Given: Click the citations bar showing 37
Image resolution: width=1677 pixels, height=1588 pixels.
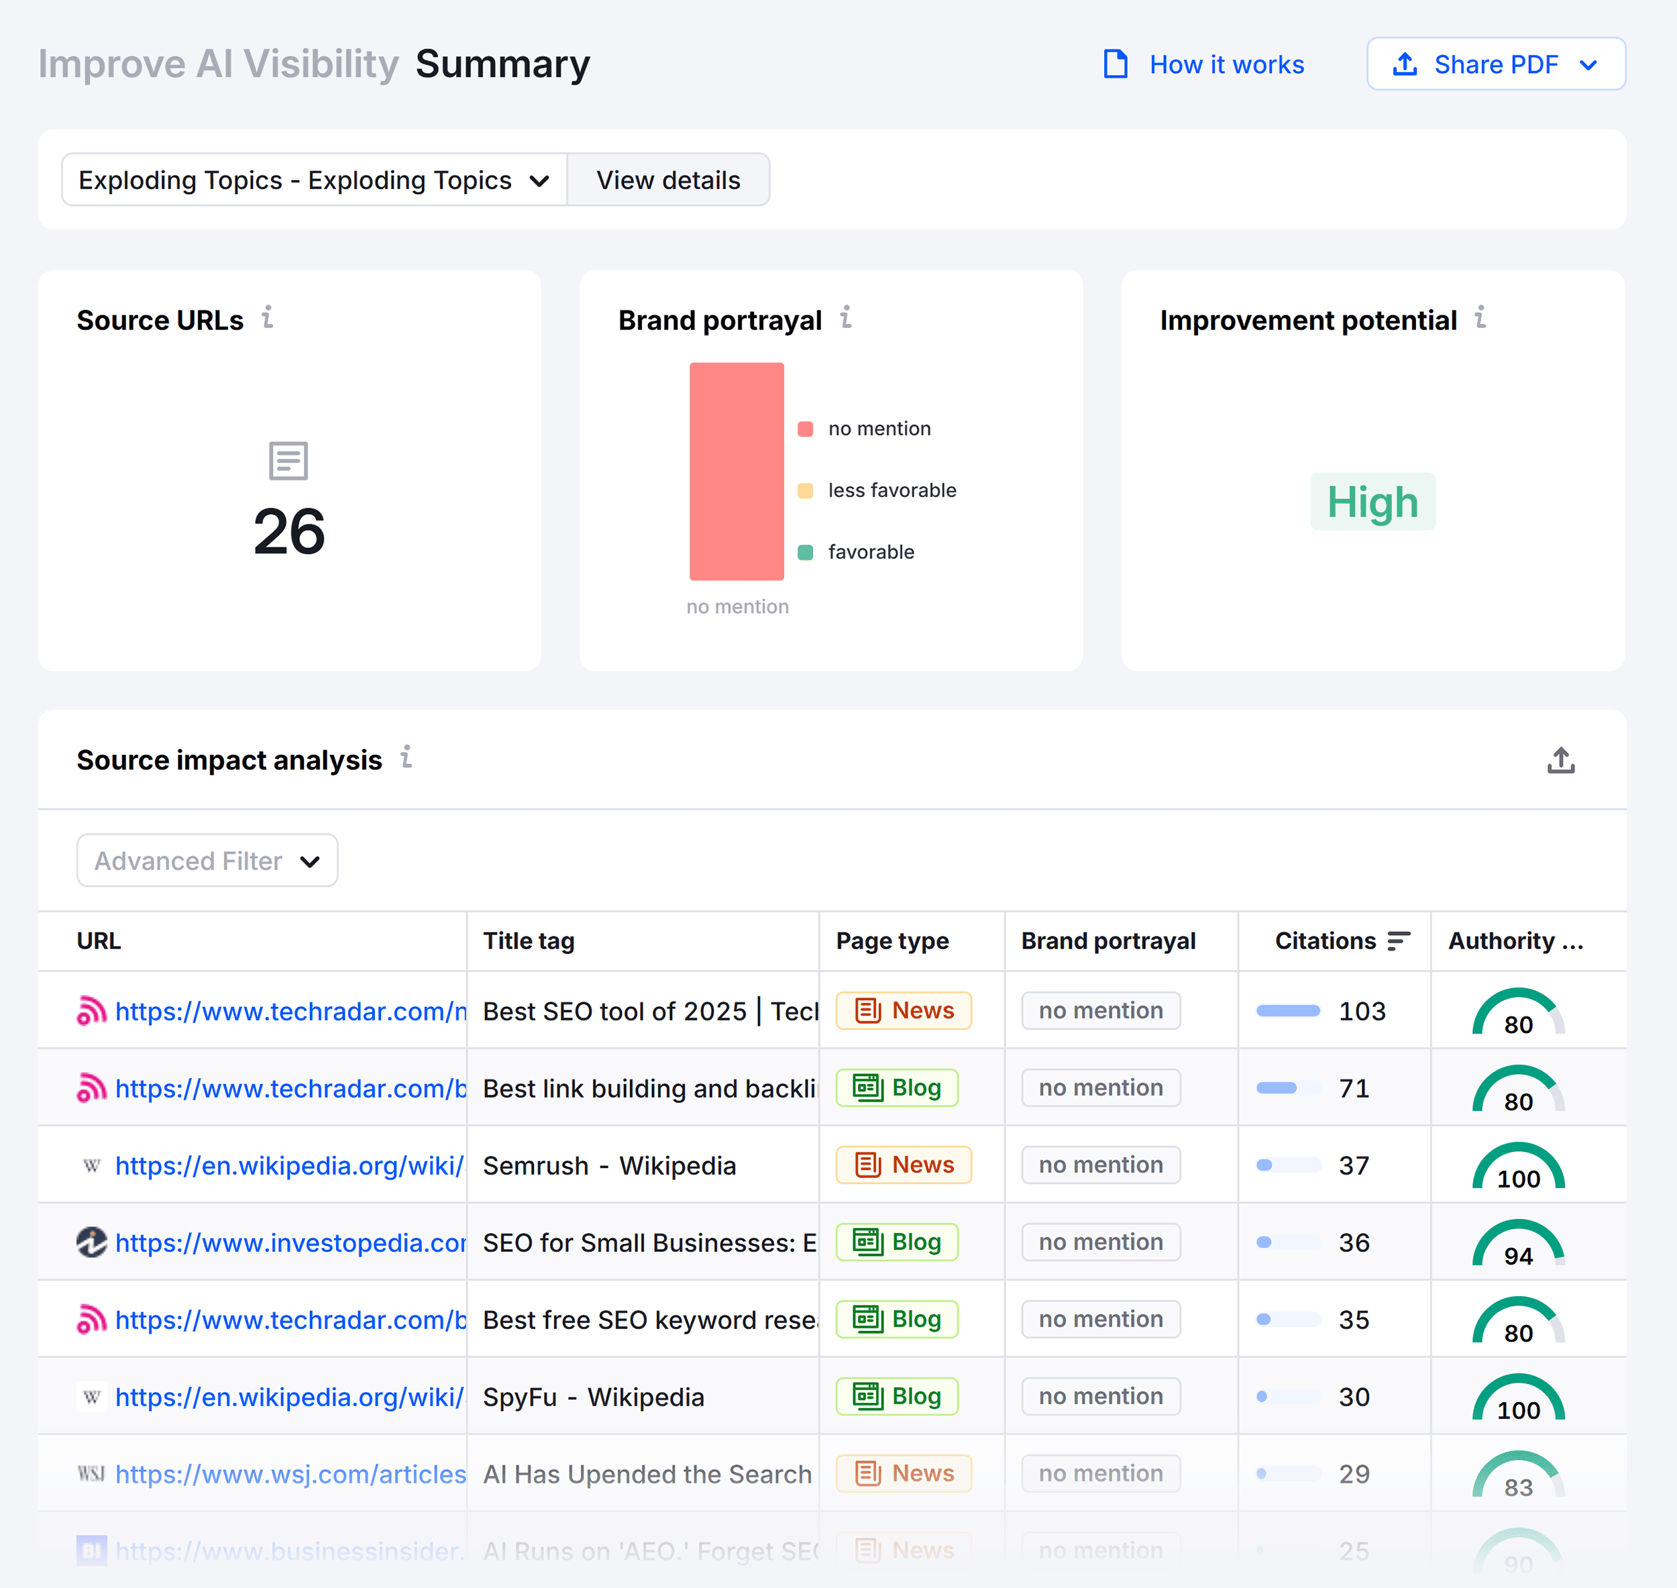Looking at the screenshot, I should pos(1289,1165).
